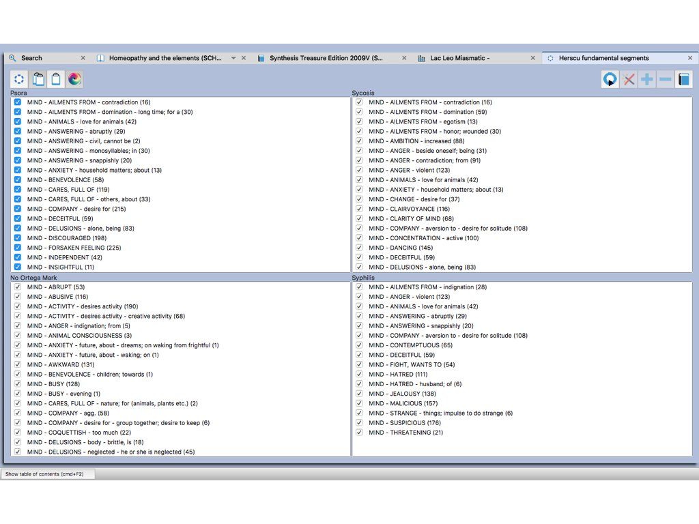Toggle Psora MIND - COMPANY - desire for (215)
Viewport: 699px width, 524px height.
pyautogui.click(x=17, y=209)
